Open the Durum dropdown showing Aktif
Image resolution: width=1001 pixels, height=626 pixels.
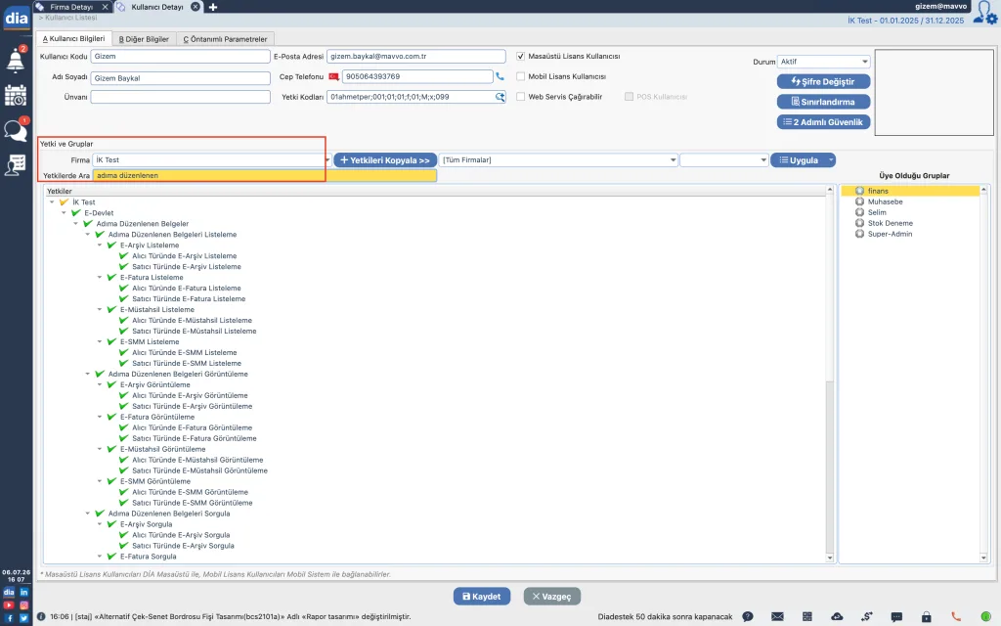click(x=823, y=62)
